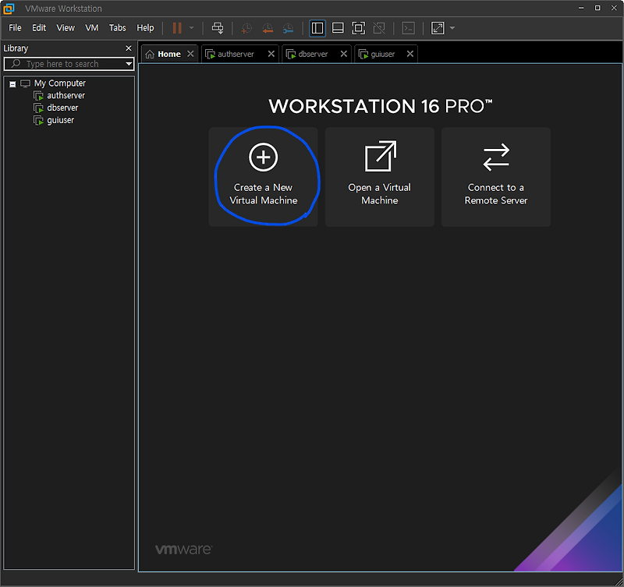This screenshot has width=624, height=587.
Task: Collapse the My Computer tree node
Action: tap(10, 83)
